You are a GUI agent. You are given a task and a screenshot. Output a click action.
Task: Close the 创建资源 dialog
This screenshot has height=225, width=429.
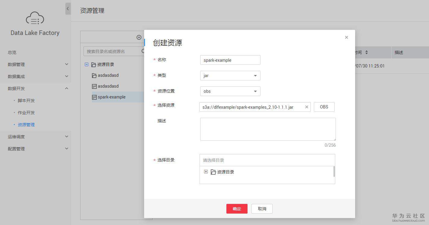click(x=346, y=37)
